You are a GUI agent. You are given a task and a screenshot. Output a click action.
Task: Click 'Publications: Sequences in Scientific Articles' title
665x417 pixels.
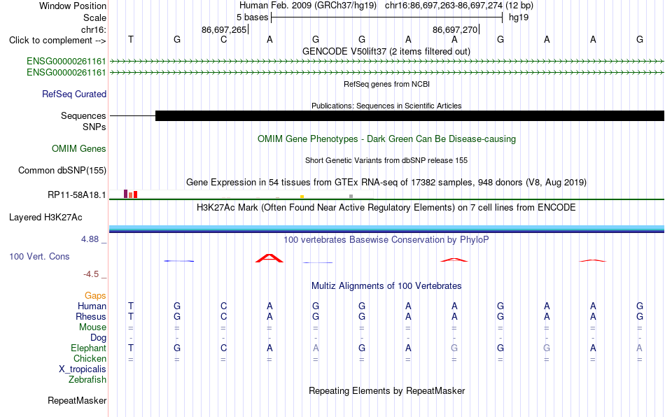pos(386,106)
